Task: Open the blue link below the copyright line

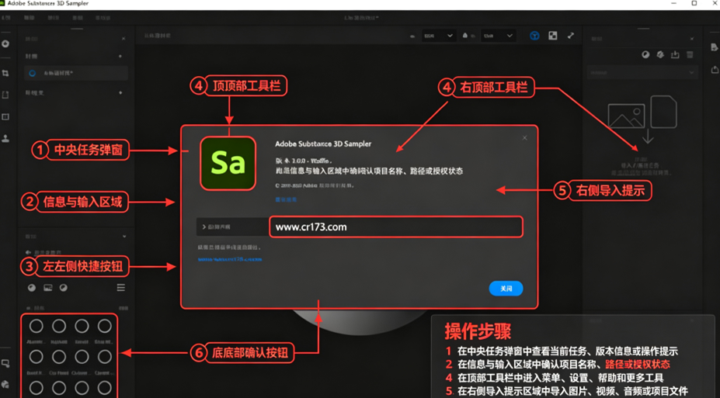Action: point(286,200)
